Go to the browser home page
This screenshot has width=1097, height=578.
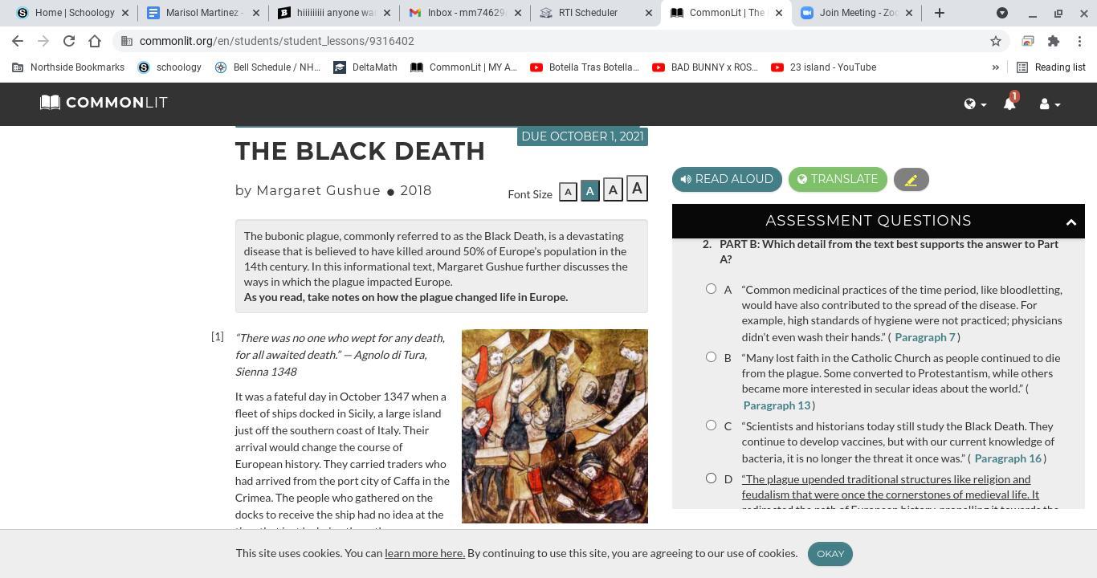click(x=95, y=41)
